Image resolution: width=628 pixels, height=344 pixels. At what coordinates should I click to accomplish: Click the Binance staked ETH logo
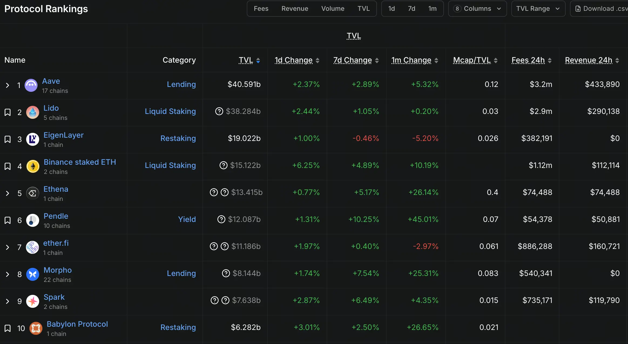33,166
